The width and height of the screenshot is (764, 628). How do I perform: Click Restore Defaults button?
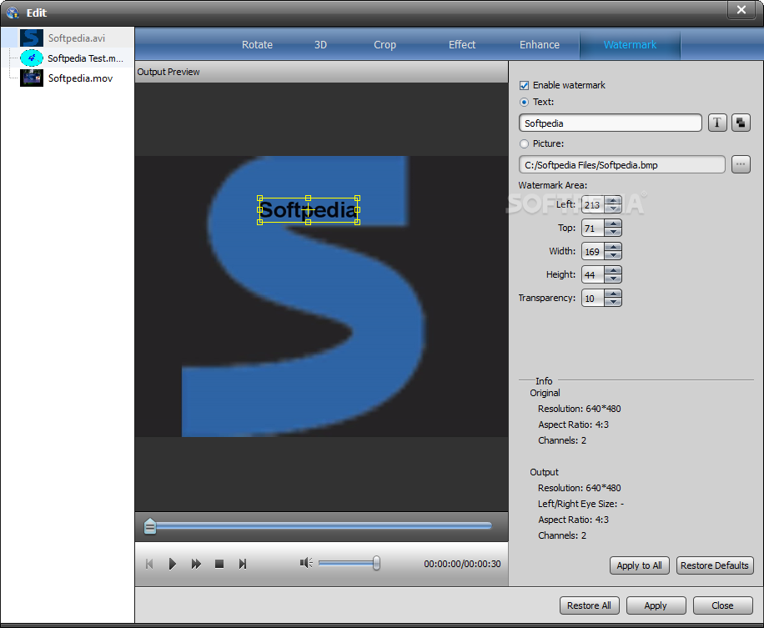click(x=714, y=565)
